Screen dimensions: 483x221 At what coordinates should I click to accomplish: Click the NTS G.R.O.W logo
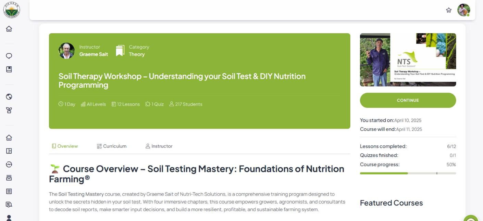click(x=12, y=10)
